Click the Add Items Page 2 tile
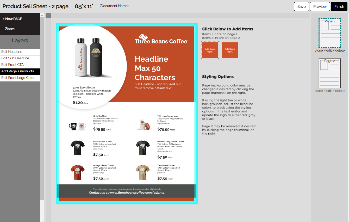 [x=230, y=50]
